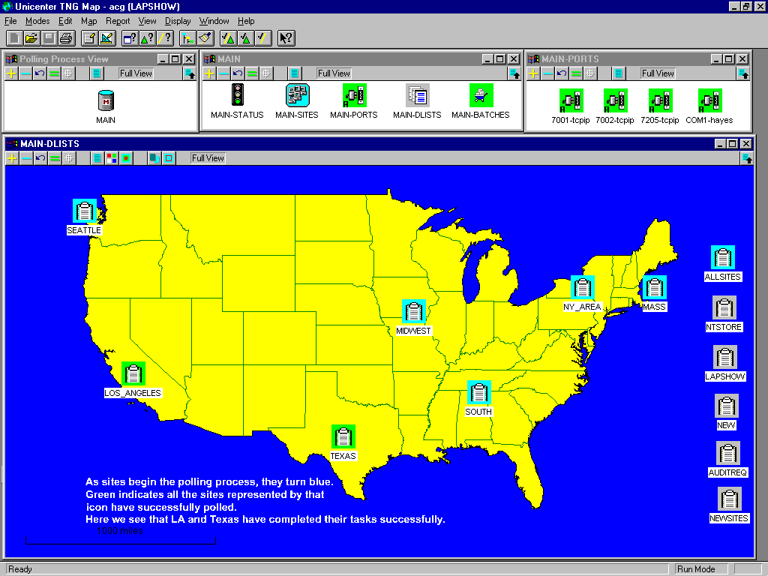Open the MAIN-SITES icon

297,95
